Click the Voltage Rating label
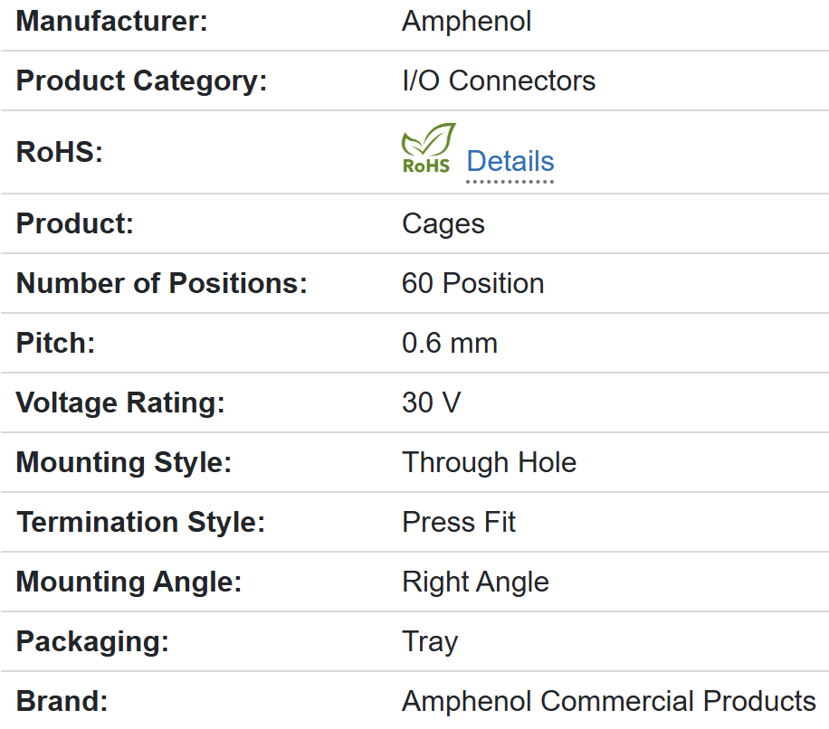829x729 pixels. tap(120, 402)
